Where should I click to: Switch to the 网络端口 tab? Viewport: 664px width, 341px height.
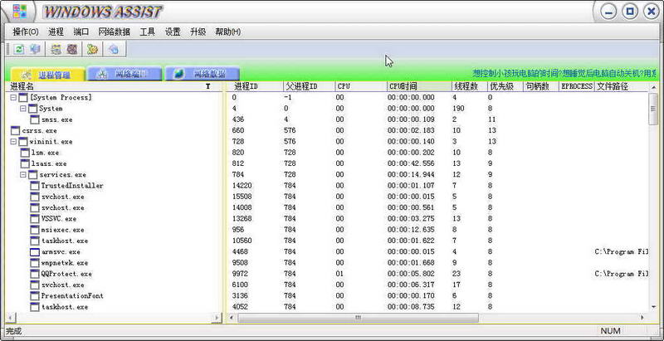(124, 74)
